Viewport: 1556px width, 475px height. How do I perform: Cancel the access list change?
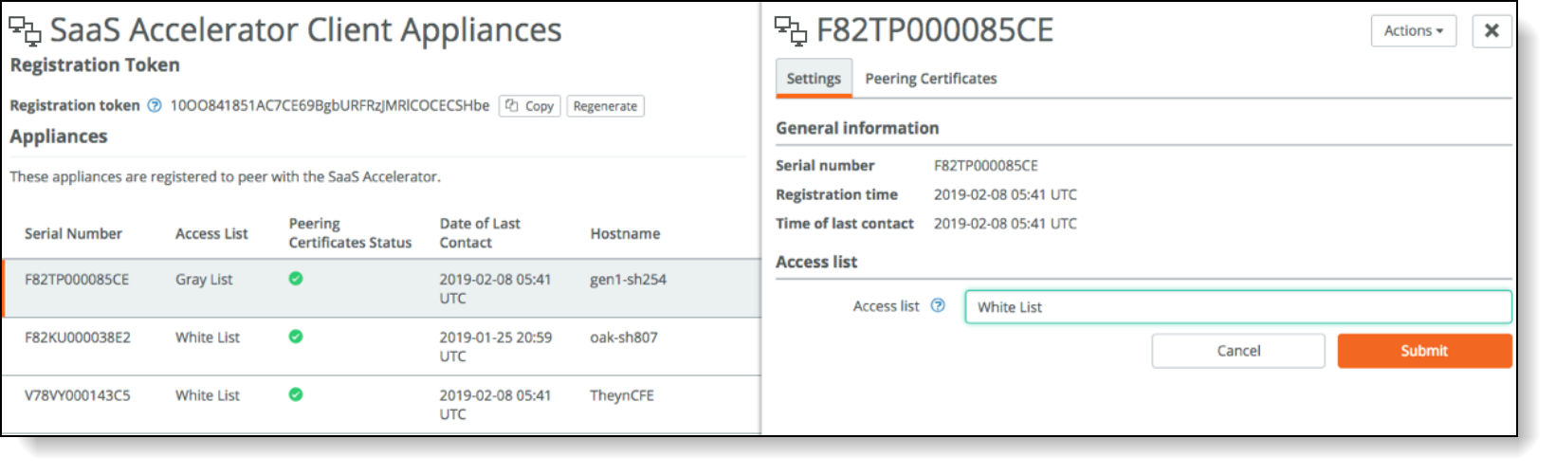click(x=1238, y=351)
